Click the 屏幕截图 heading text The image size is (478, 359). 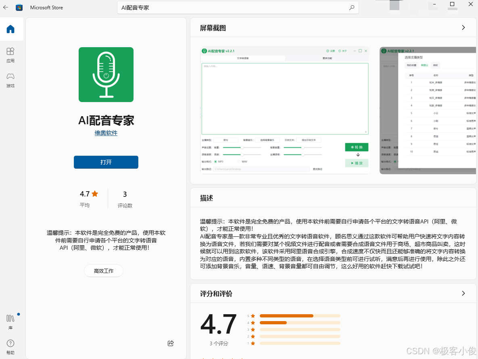coord(213,28)
